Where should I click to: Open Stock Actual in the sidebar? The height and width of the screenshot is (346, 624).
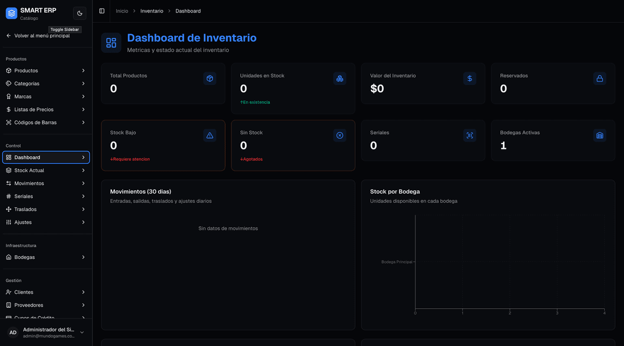29,170
